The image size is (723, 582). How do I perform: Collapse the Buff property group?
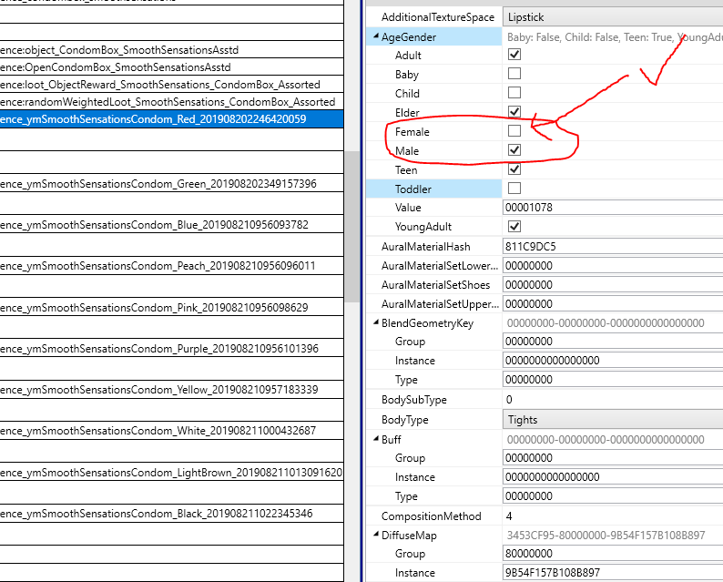pos(374,440)
